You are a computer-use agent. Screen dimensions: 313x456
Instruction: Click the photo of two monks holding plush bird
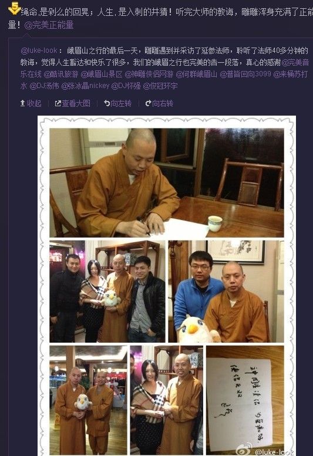[88, 400]
